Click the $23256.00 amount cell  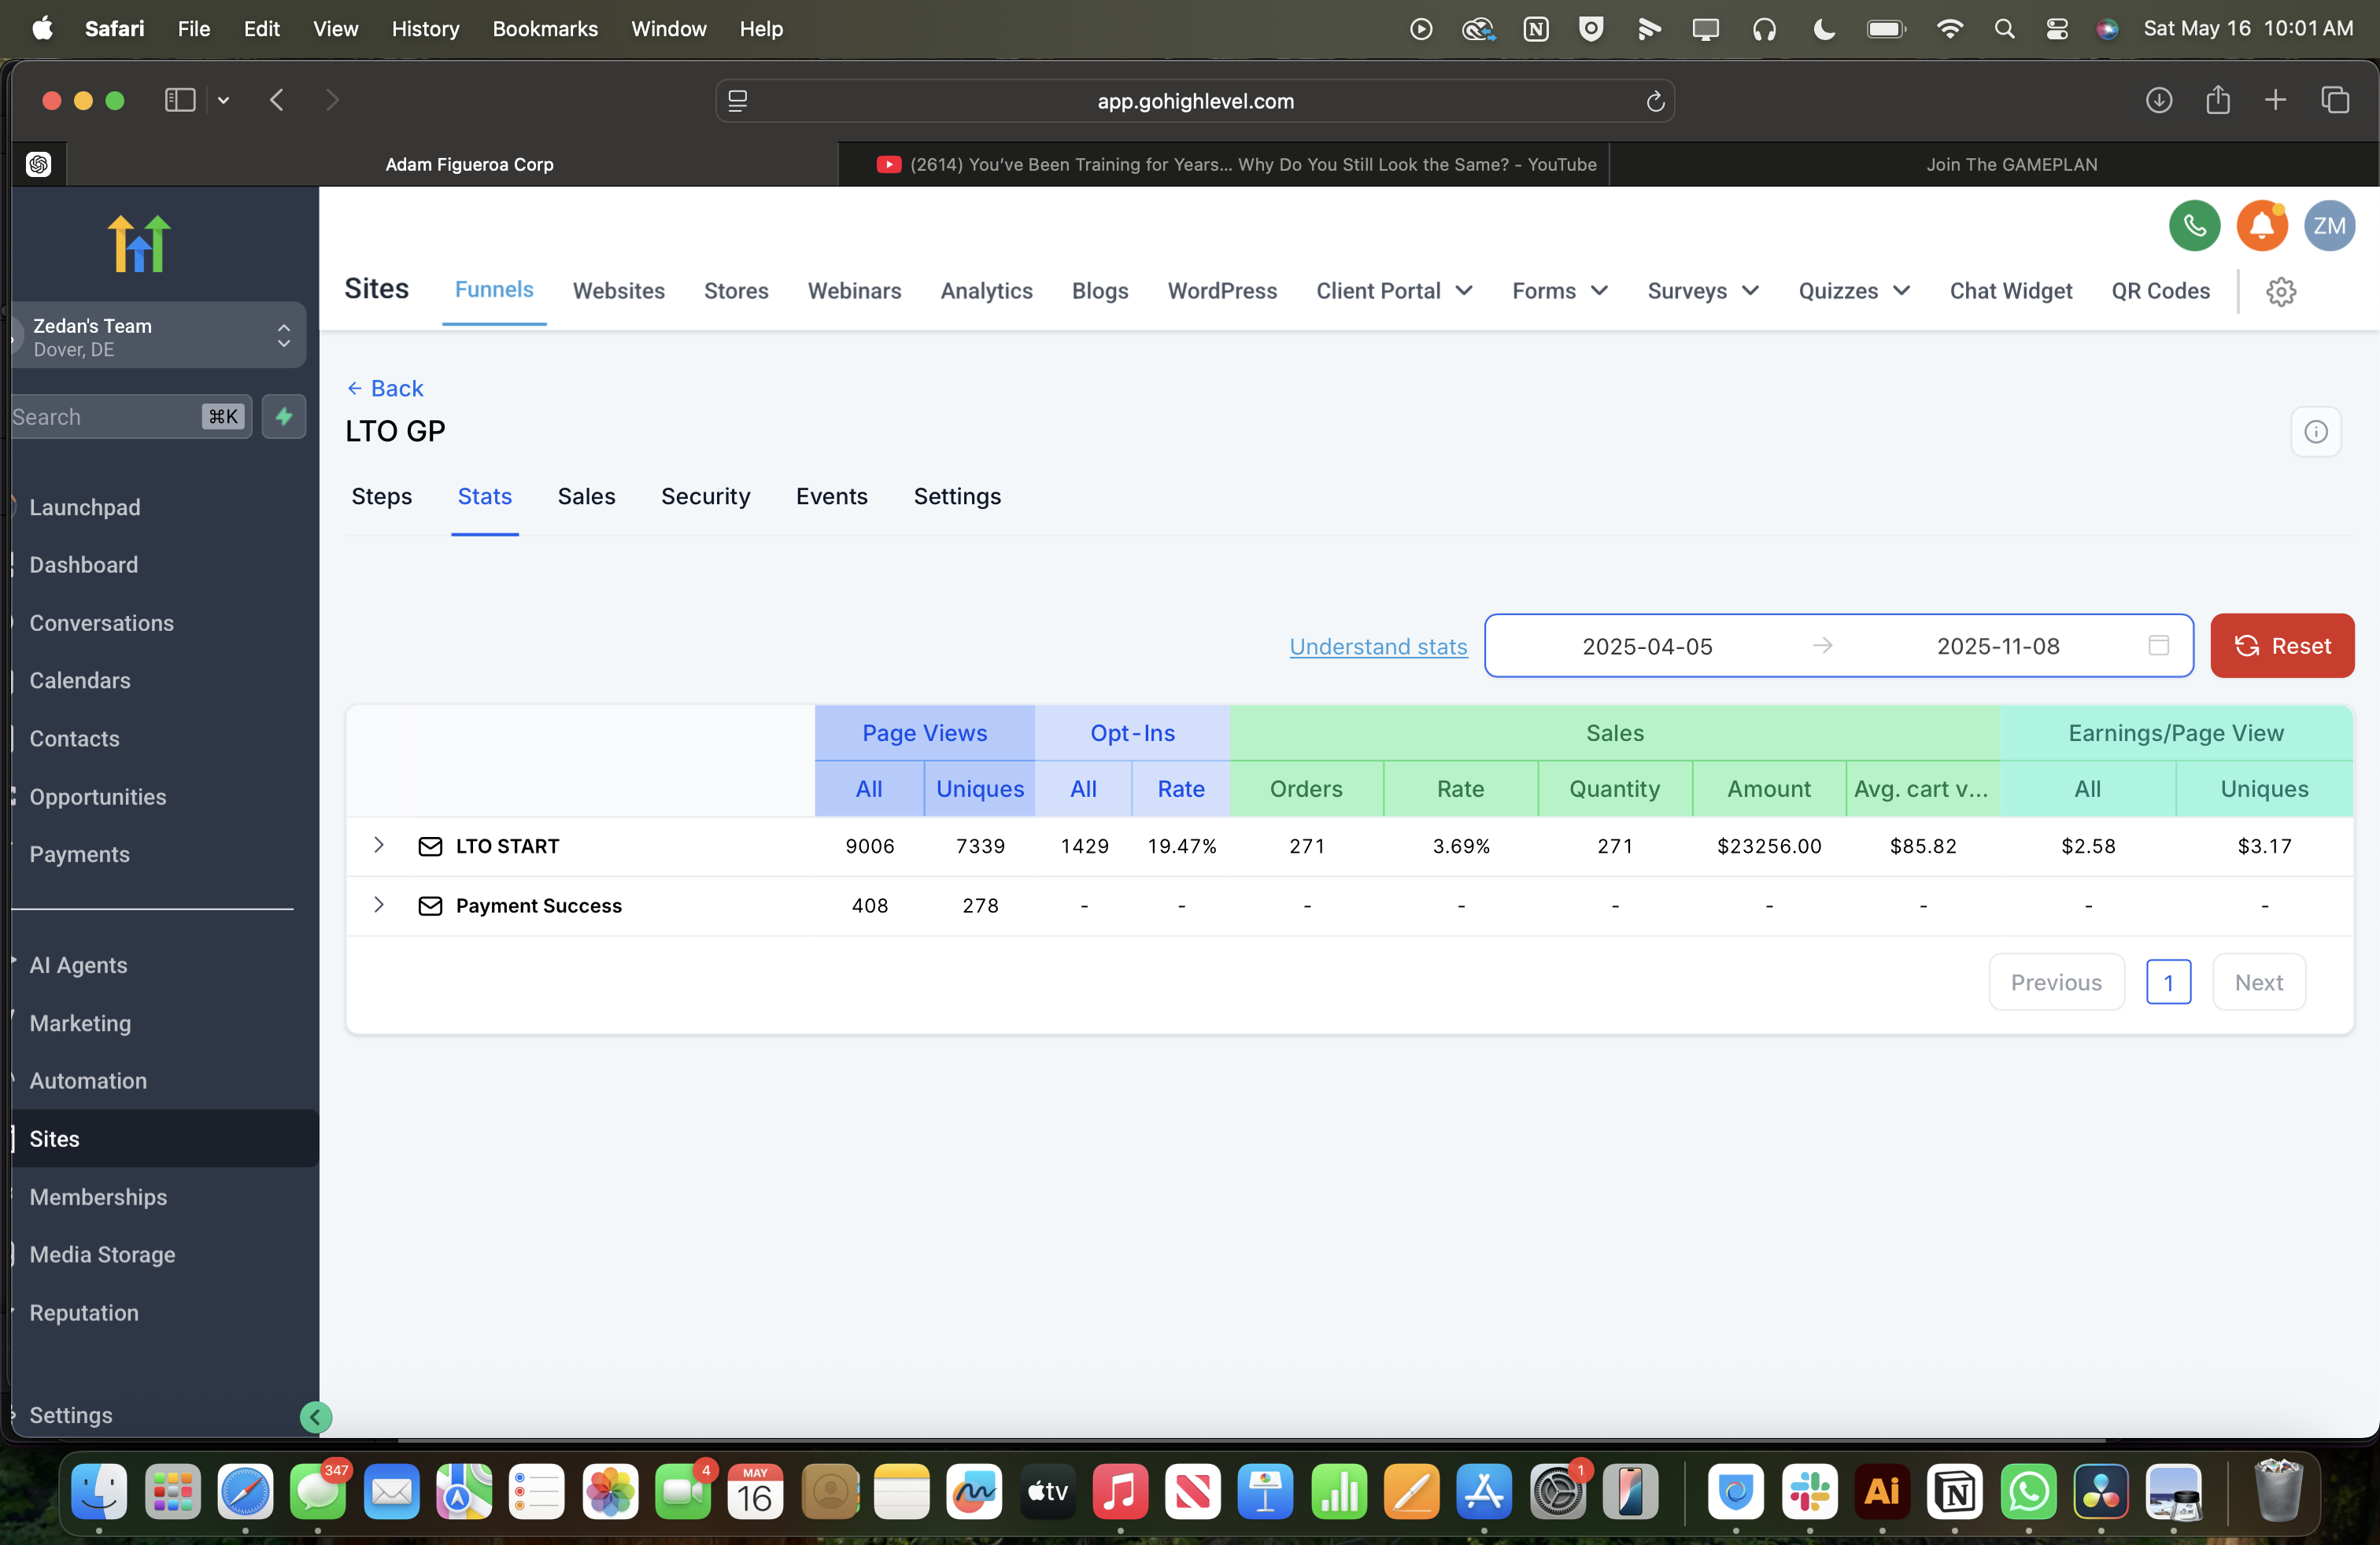1769,846
